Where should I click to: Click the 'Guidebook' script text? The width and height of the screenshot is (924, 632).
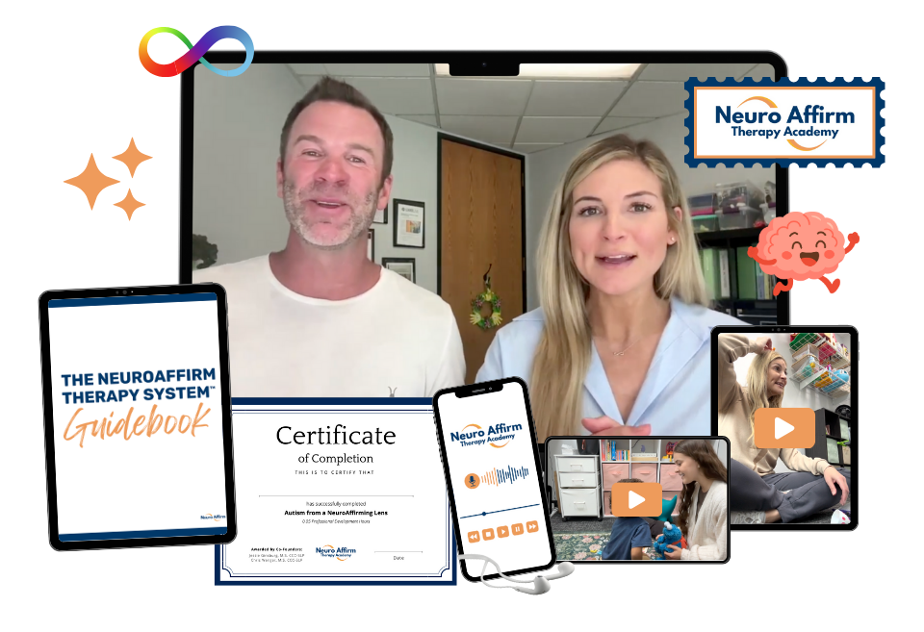click(137, 424)
